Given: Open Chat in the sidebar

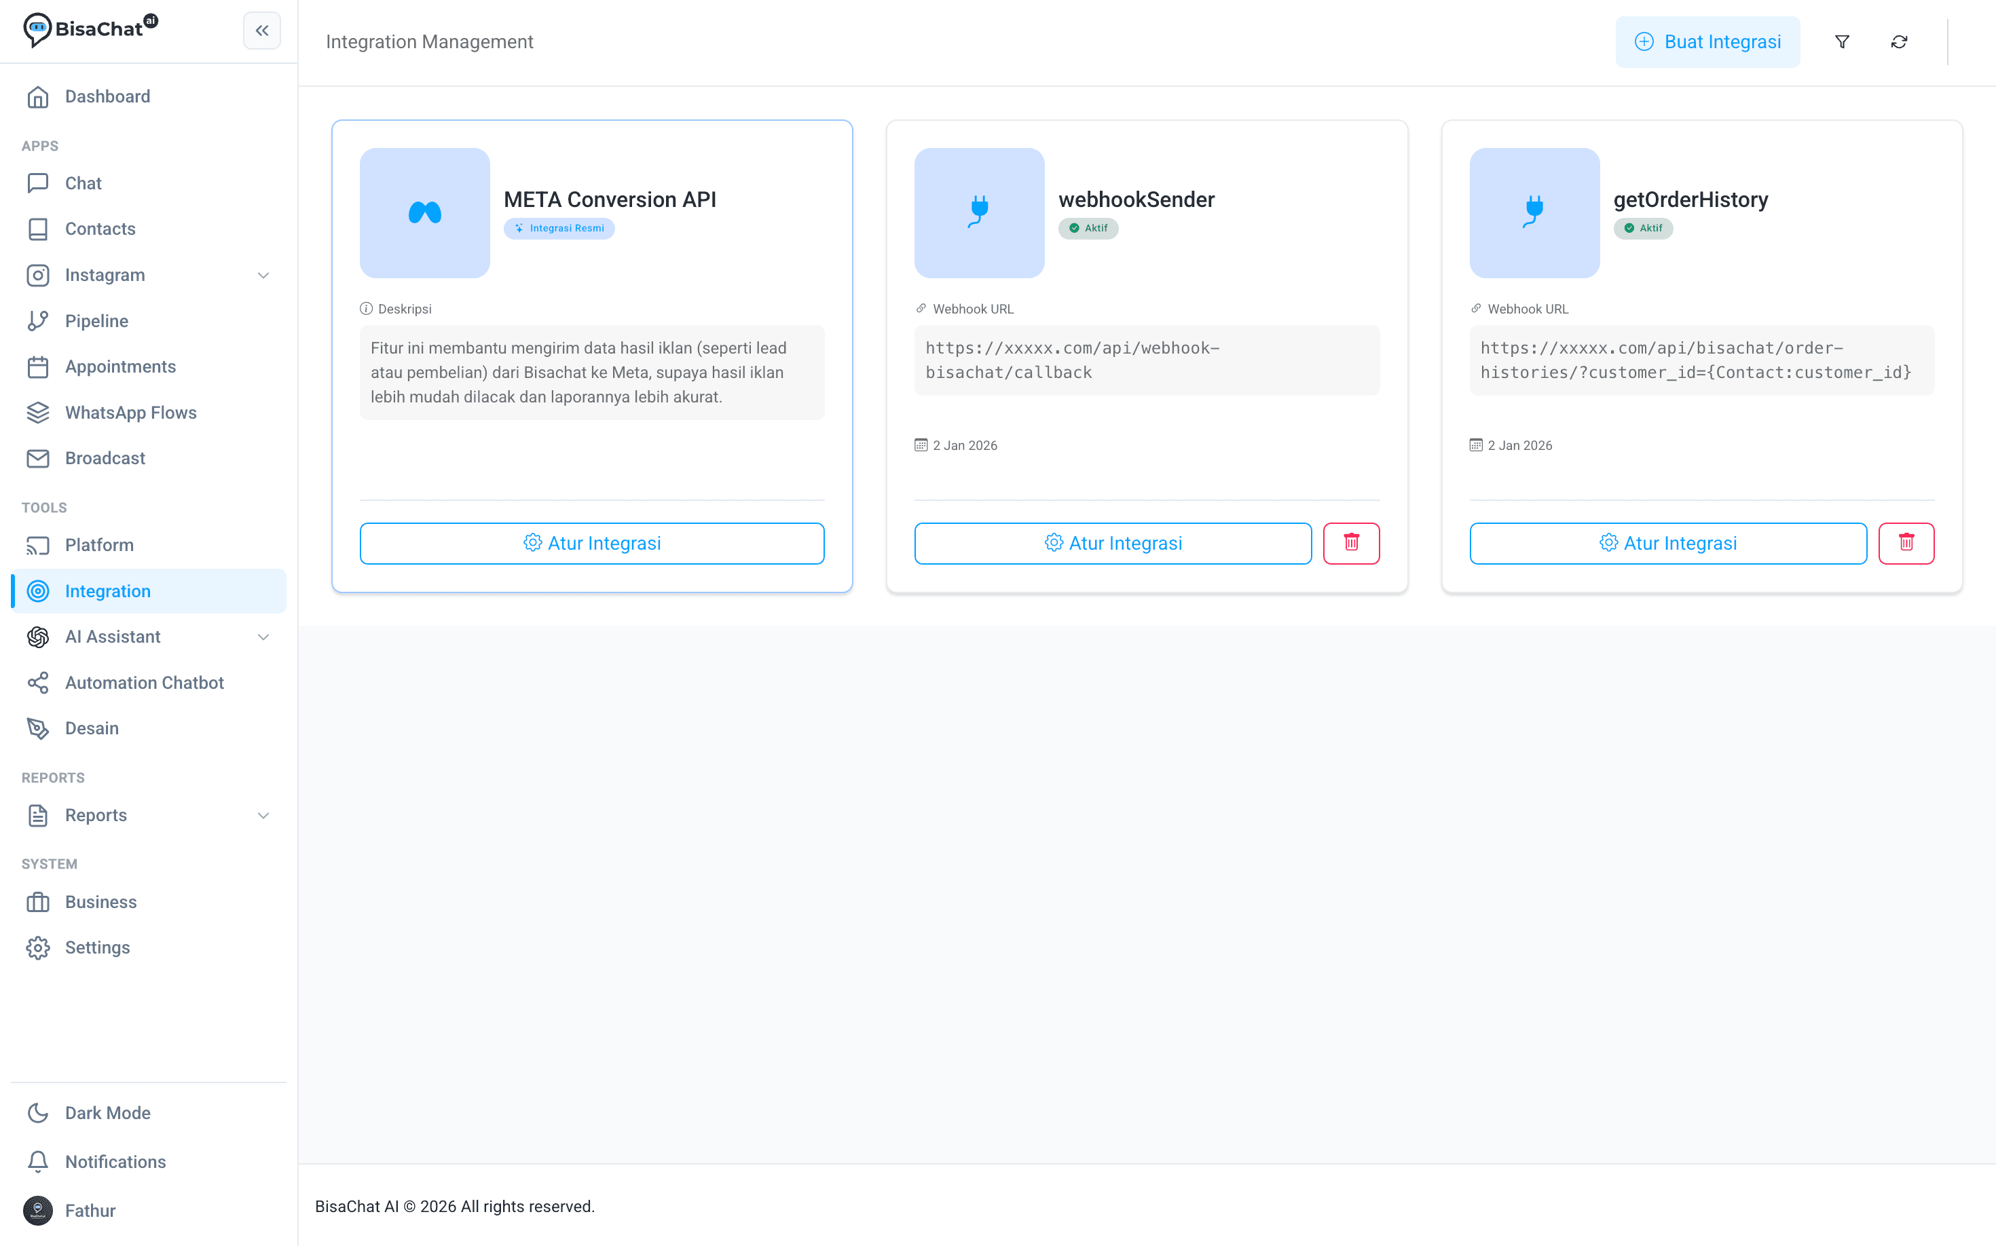Looking at the screenshot, I should (149, 183).
